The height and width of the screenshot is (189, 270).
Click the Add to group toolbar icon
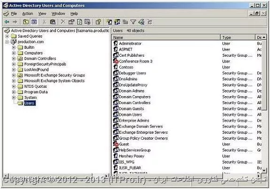point(150,22)
